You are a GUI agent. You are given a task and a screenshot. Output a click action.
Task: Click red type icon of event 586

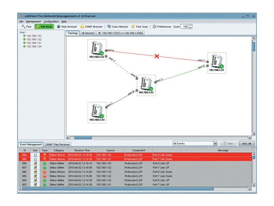click(45, 172)
